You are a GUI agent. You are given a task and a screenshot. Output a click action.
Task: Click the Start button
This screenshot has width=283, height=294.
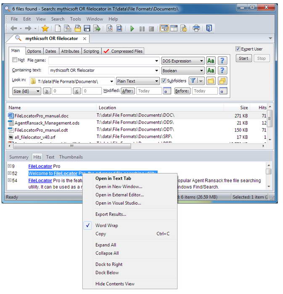pyautogui.click(x=243, y=58)
